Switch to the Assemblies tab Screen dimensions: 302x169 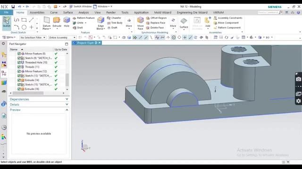(37, 13)
